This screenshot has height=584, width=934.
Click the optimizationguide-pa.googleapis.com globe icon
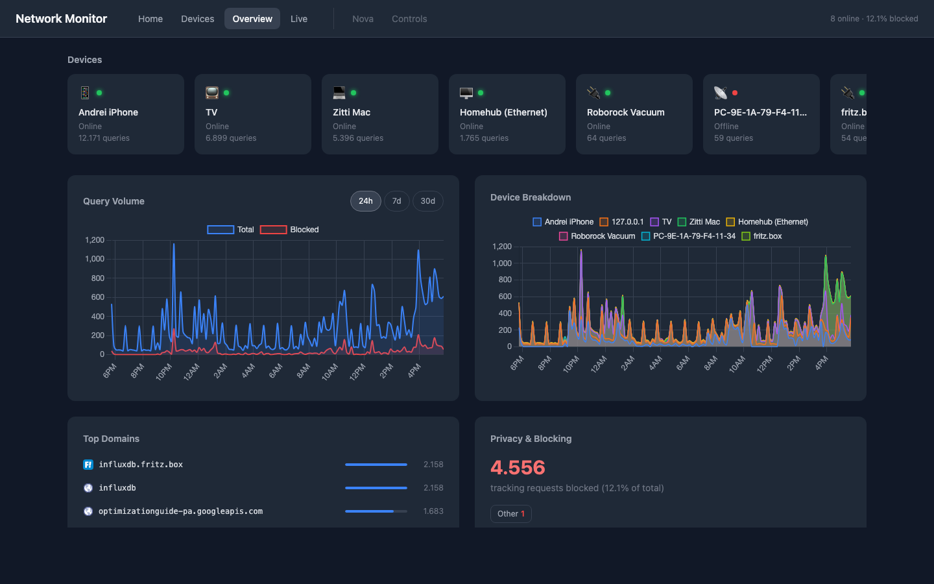click(x=88, y=511)
